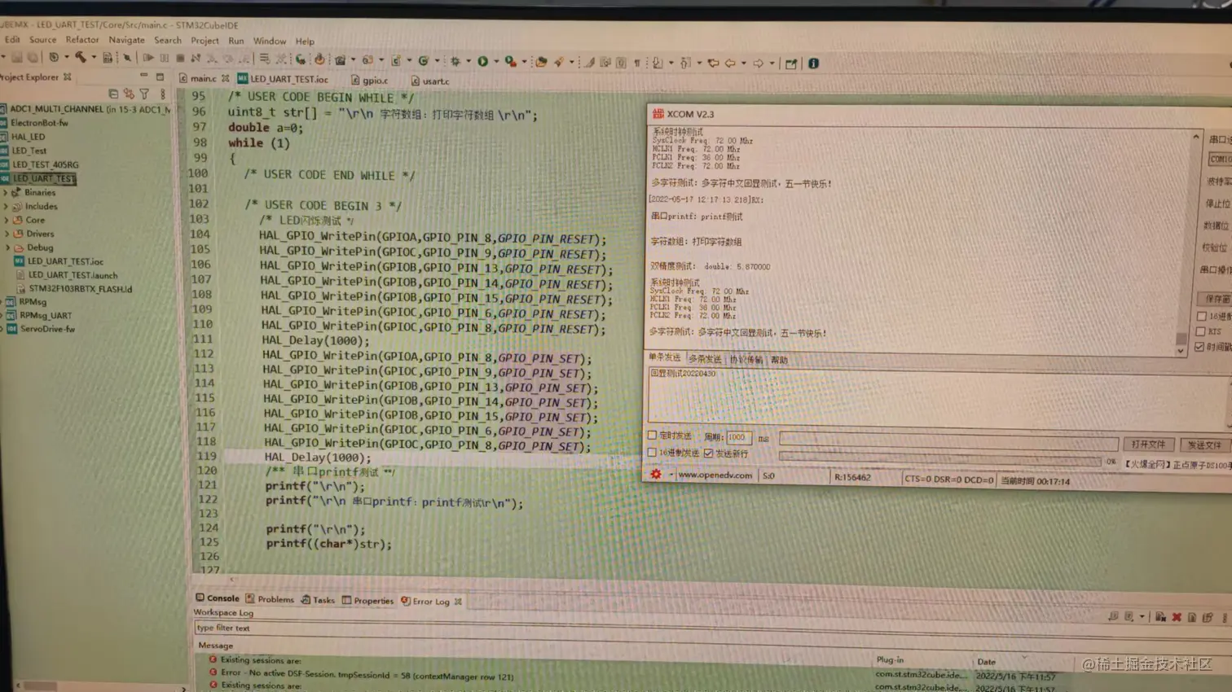Click Collapse All icon in Project Explorer

click(x=113, y=94)
